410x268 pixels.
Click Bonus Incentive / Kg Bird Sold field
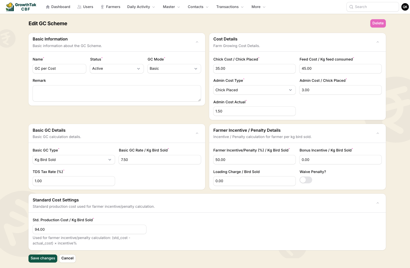point(341,160)
